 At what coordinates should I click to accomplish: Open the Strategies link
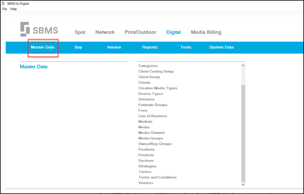point(147,166)
